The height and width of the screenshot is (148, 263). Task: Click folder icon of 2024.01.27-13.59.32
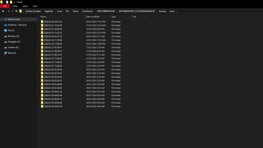pos(42,59)
